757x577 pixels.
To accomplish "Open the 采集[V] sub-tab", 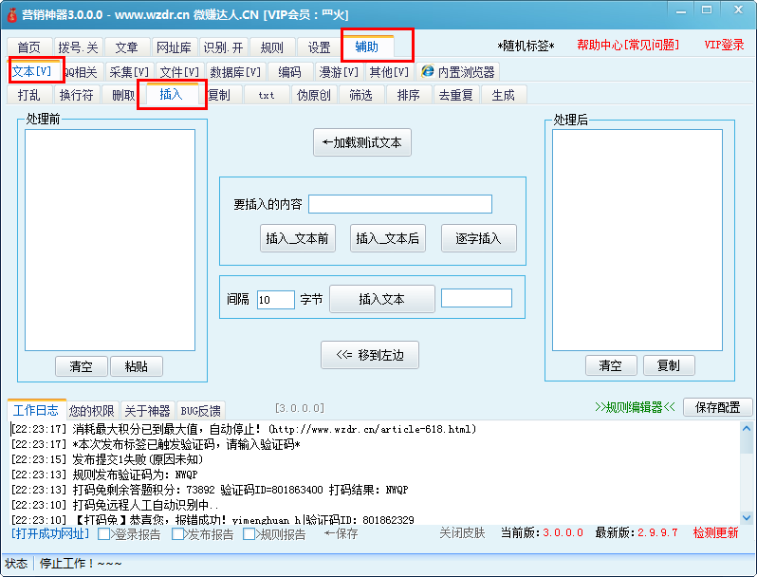I will click(x=129, y=72).
